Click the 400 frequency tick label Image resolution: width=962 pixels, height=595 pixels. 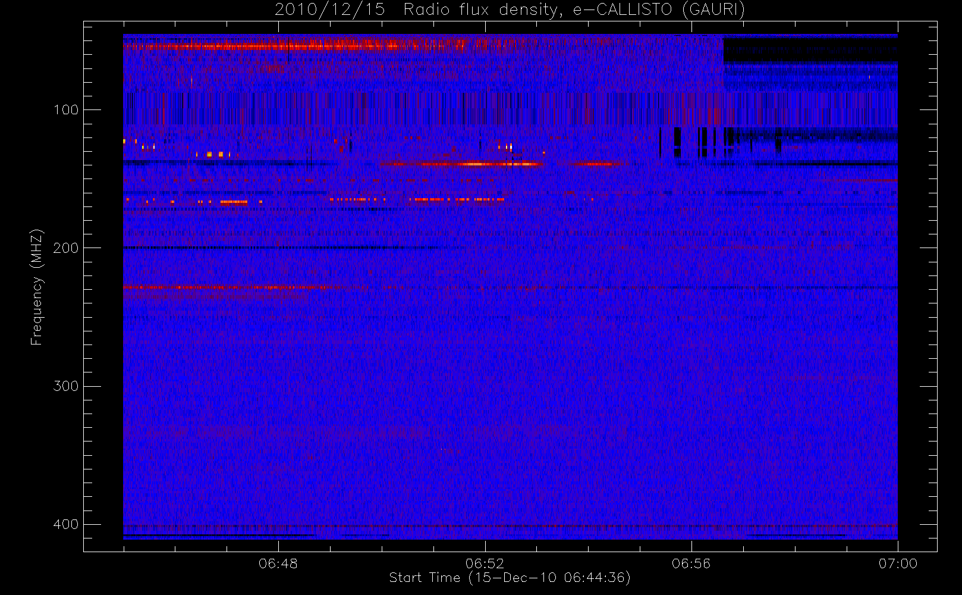pyautogui.click(x=65, y=524)
